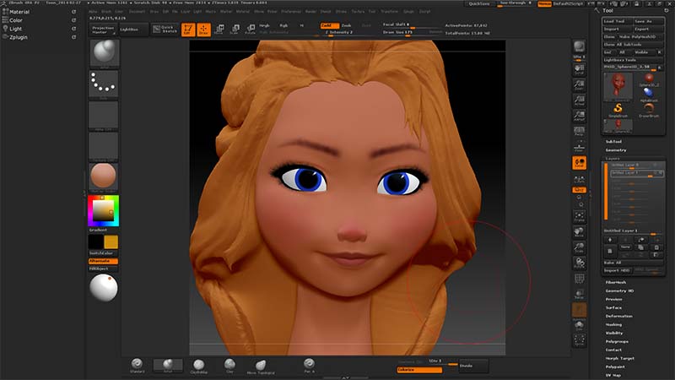Choose the ClayBuildup brush icon
This screenshot has height=380, width=675.
tap(198, 364)
